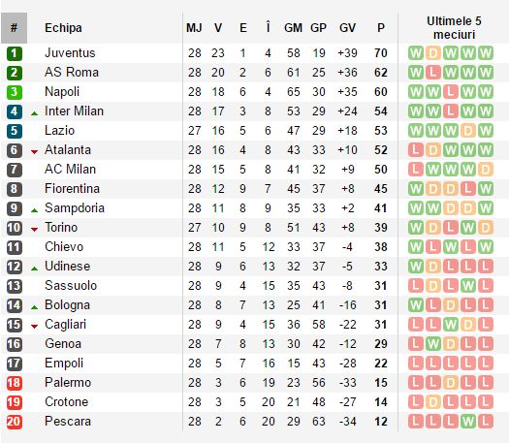Click the green up arrow next to Inter Milan
Viewport: 509px width, 443px height.
(34, 113)
